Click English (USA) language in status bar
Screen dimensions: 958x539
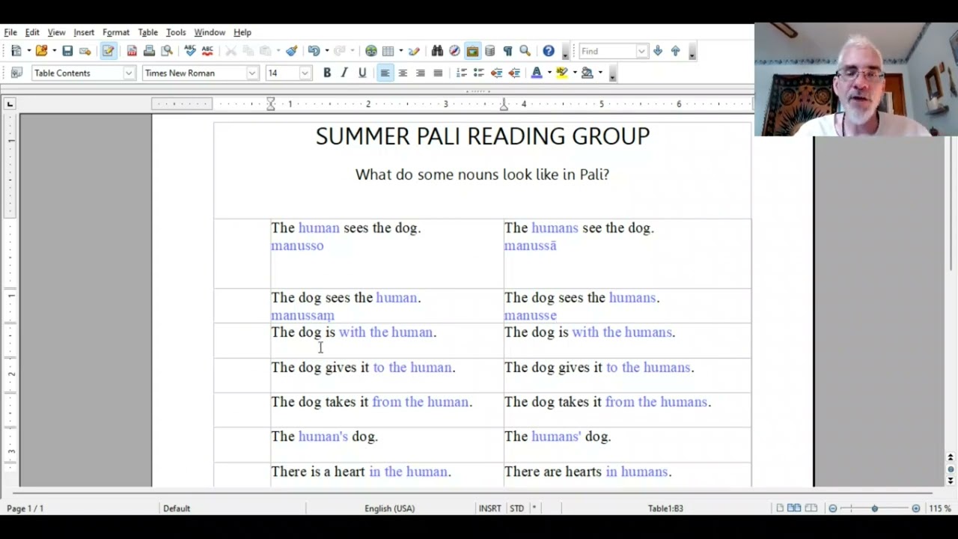pos(389,508)
